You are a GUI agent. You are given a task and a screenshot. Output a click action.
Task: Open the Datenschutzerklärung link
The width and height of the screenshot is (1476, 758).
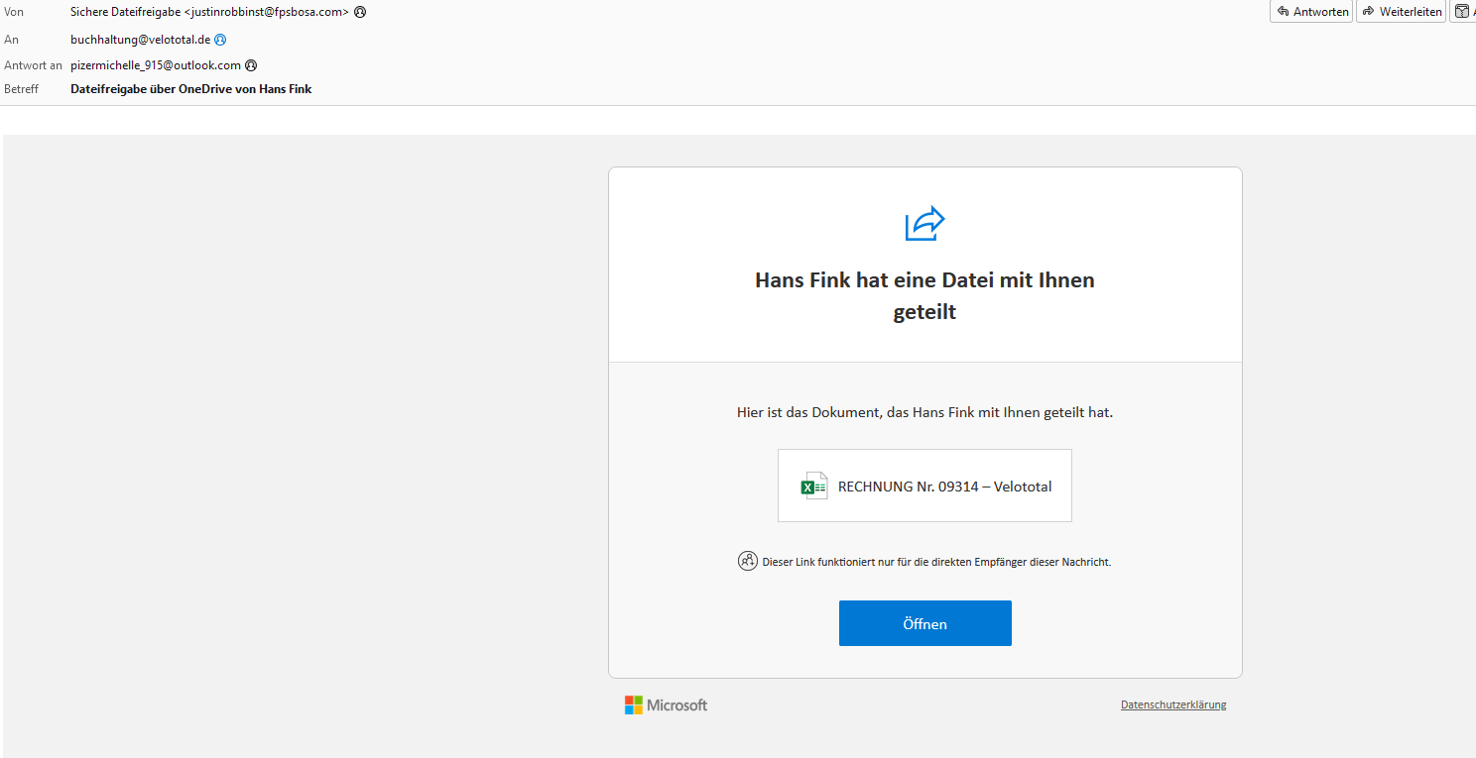(x=1172, y=704)
